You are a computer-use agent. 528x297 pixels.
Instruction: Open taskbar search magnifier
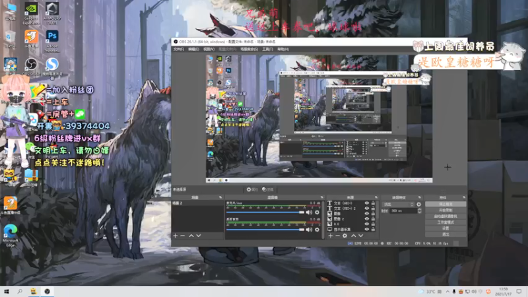(20, 292)
